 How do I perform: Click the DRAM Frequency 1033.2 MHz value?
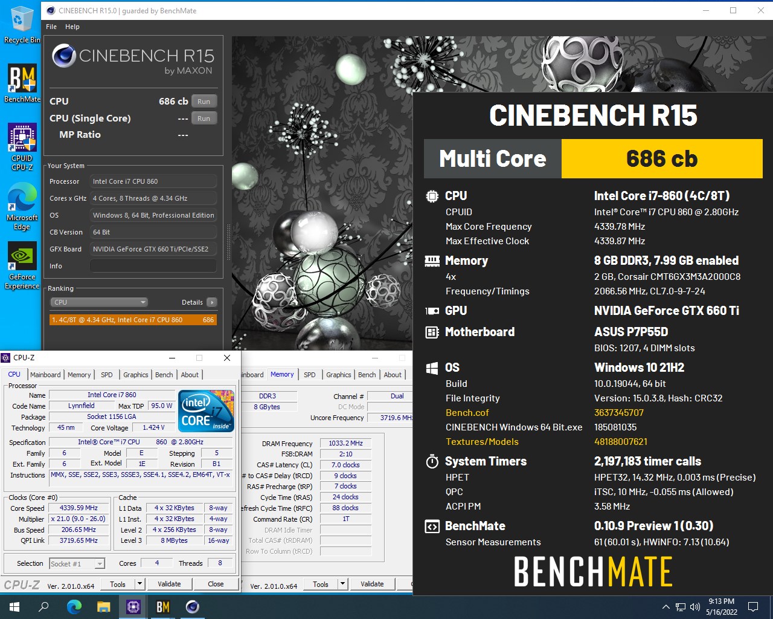[x=345, y=443]
